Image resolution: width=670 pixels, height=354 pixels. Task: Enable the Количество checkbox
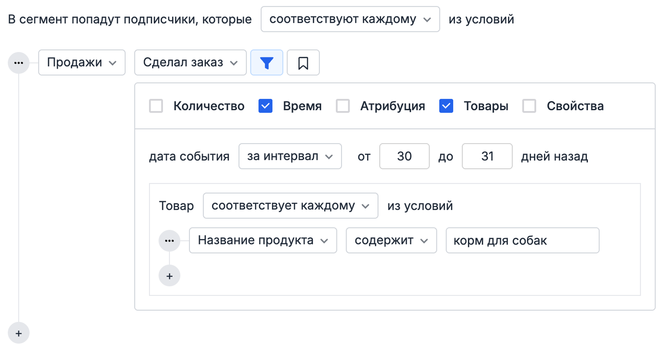[x=156, y=105]
